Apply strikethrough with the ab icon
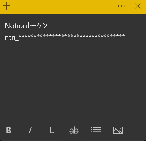This screenshot has width=146, height=141. tap(74, 130)
